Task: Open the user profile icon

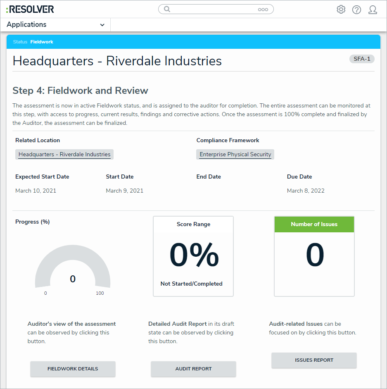Action: point(373,10)
